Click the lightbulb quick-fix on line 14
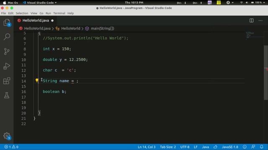Viewport: 268px width, 150px height. click(37, 80)
